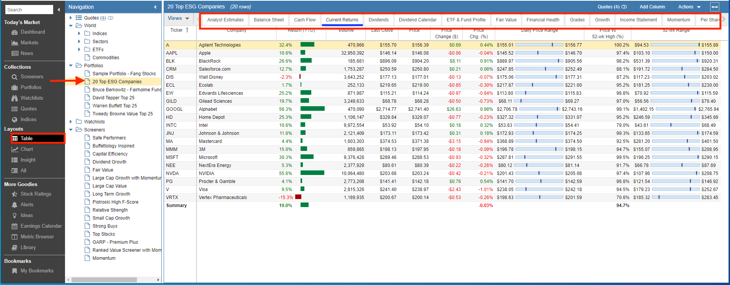Toggle live quotes in the header Quotes button

coord(624,7)
